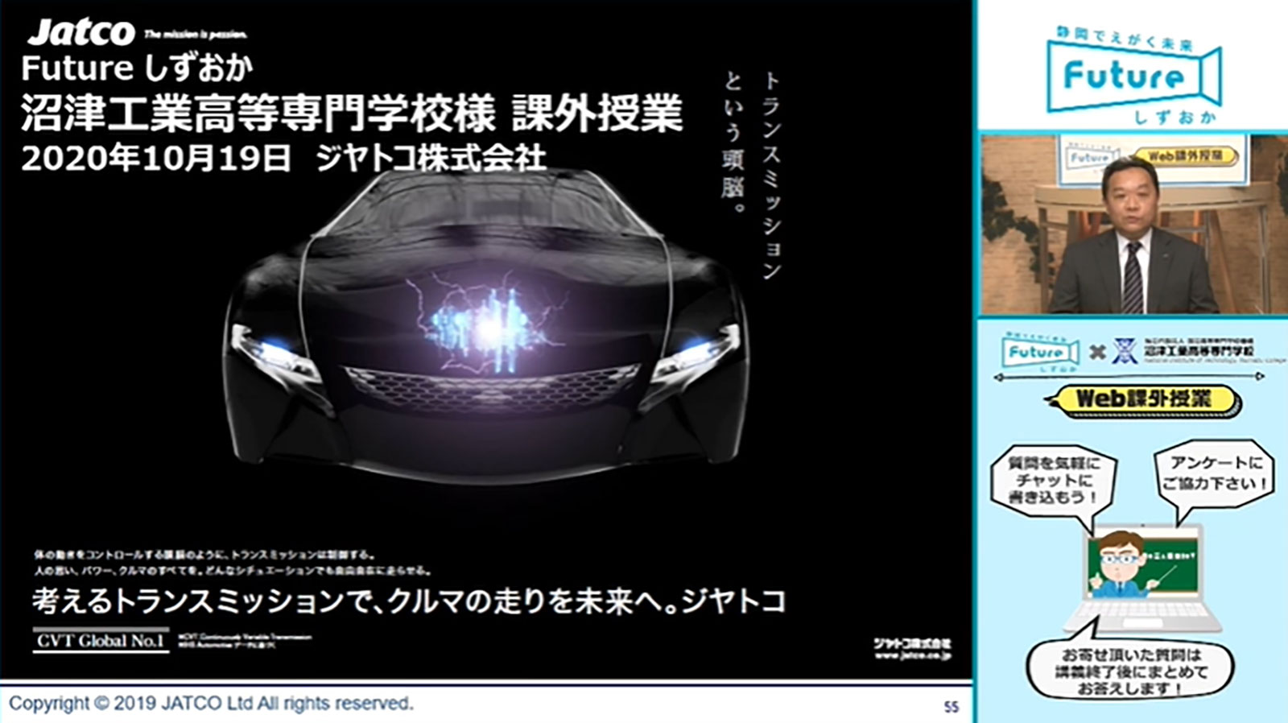This screenshot has width=1288, height=723.
Task: Click the 沼津工業高等専門学校 emblem logo
Action: (x=1125, y=351)
